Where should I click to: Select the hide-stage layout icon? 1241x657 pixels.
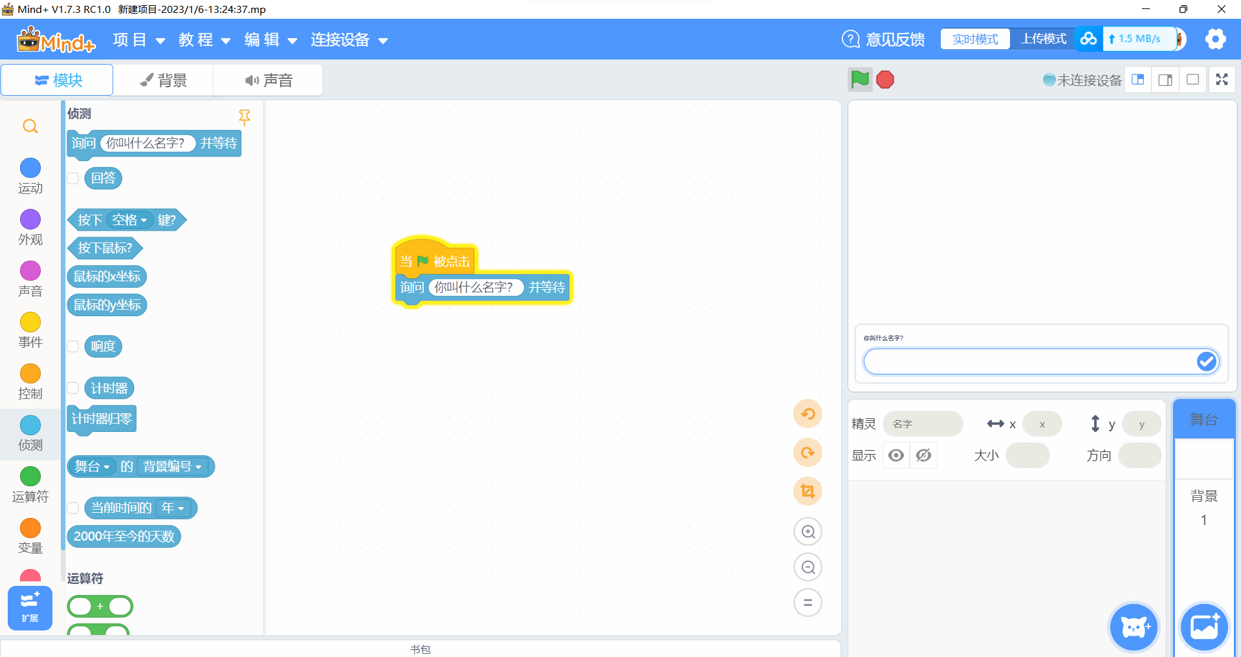(x=1192, y=80)
